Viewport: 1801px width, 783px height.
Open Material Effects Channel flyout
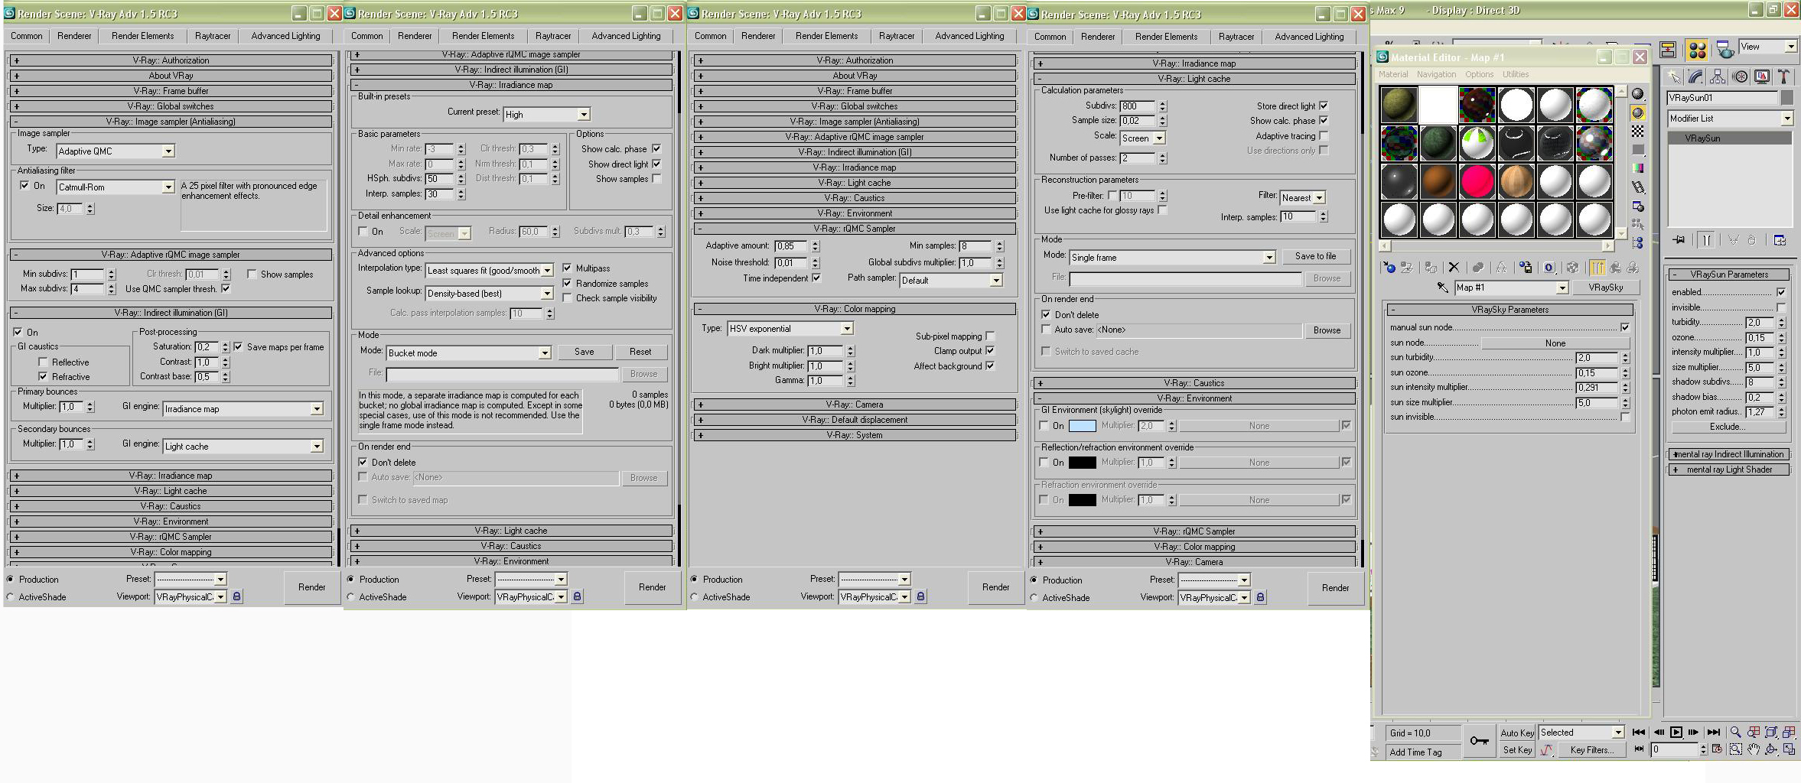coord(1549,267)
